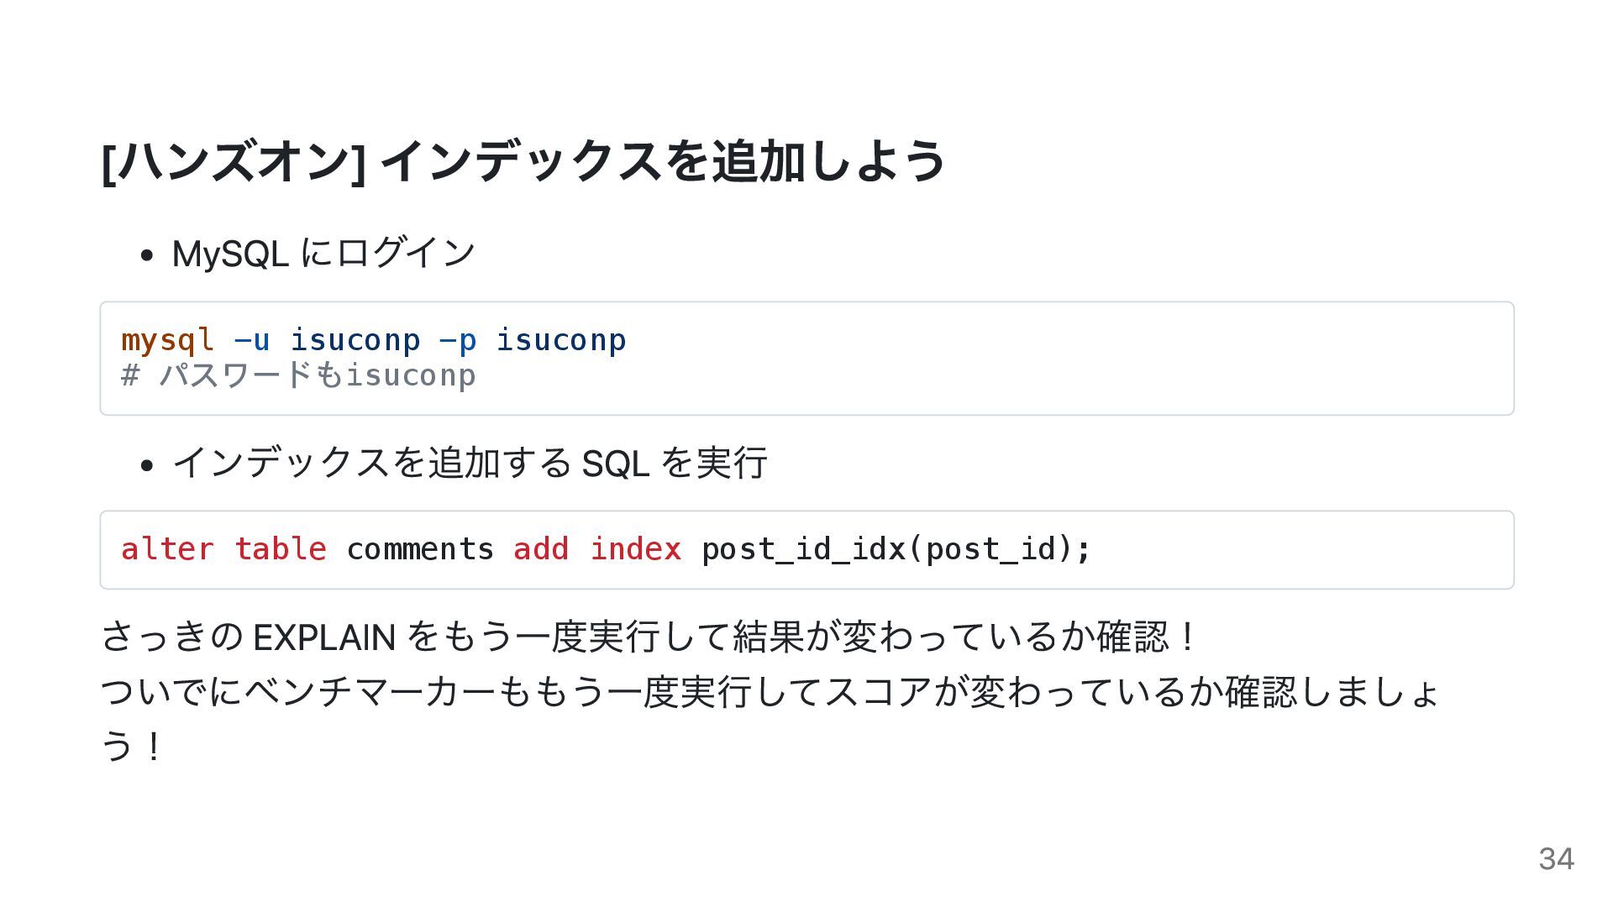The height and width of the screenshot is (907, 1613).
Task: Click the '-u' flag in the login command
Action: click(252, 340)
